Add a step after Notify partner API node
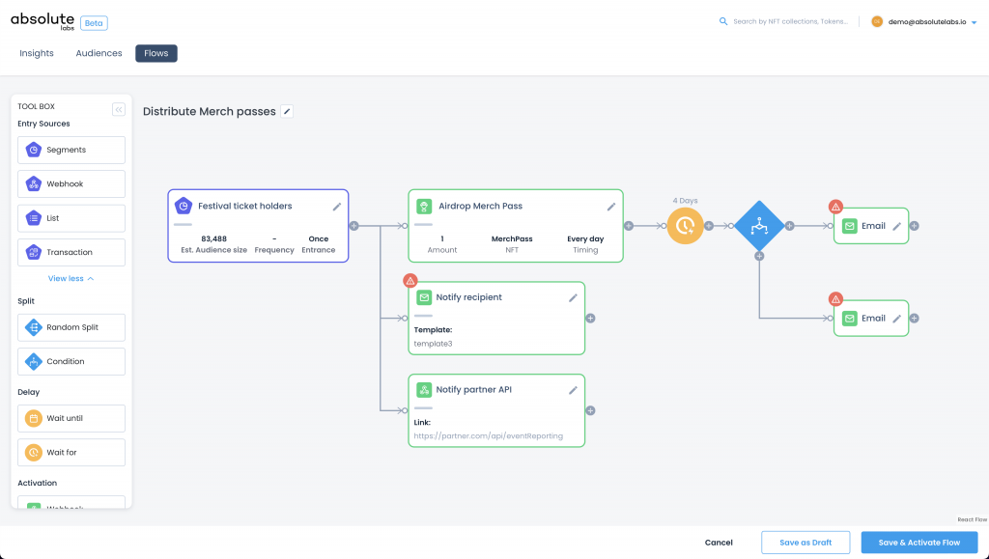Viewport: 989px width, 559px height. tap(590, 411)
